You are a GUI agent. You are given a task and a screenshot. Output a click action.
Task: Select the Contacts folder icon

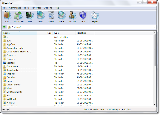click(x=5, y=55)
